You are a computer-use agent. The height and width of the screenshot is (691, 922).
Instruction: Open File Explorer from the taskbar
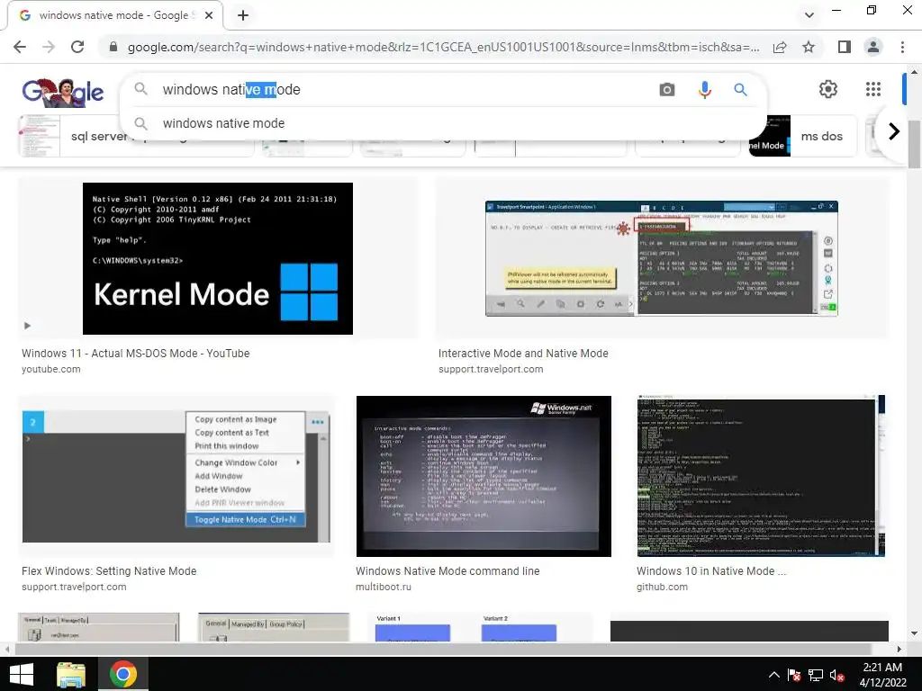71,674
